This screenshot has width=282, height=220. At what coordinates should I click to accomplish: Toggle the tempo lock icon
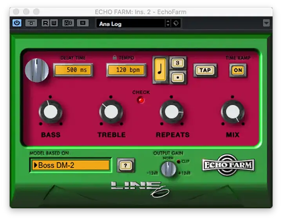point(114,57)
